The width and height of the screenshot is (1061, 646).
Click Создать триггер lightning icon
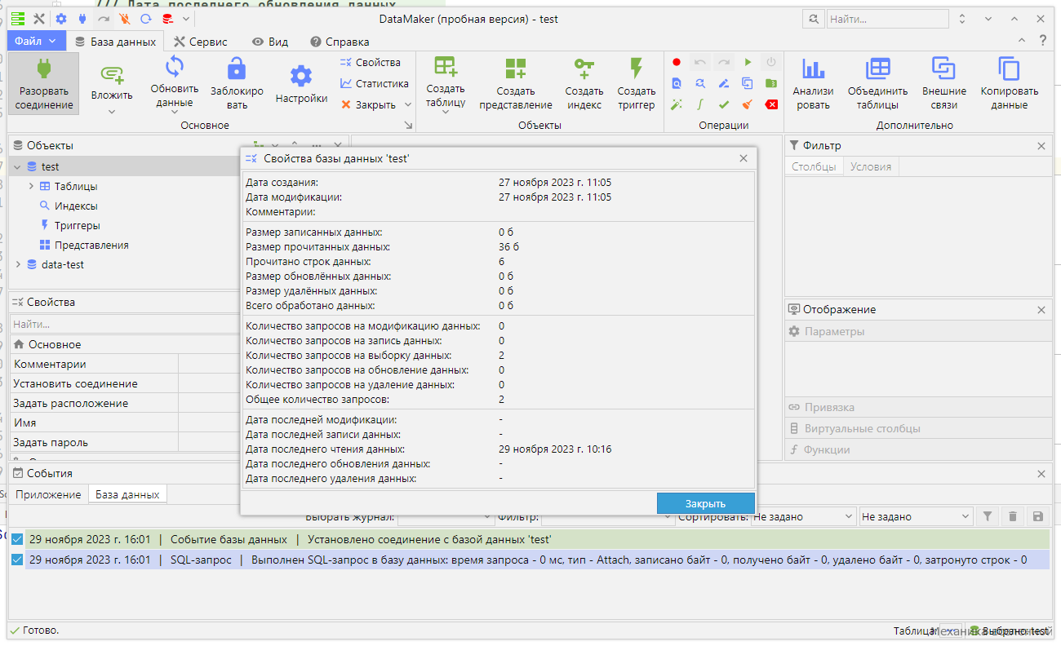pos(637,68)
